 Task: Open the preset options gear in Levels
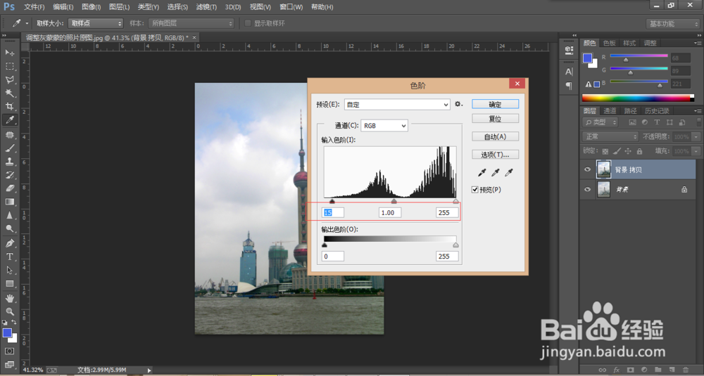458,104
